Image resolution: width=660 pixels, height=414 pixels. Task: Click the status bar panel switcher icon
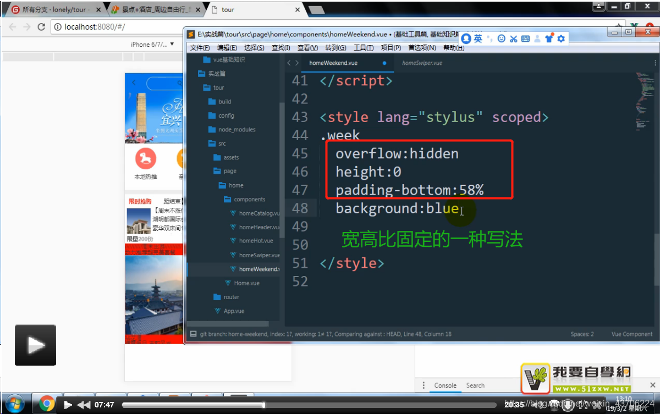pos(193,334)
